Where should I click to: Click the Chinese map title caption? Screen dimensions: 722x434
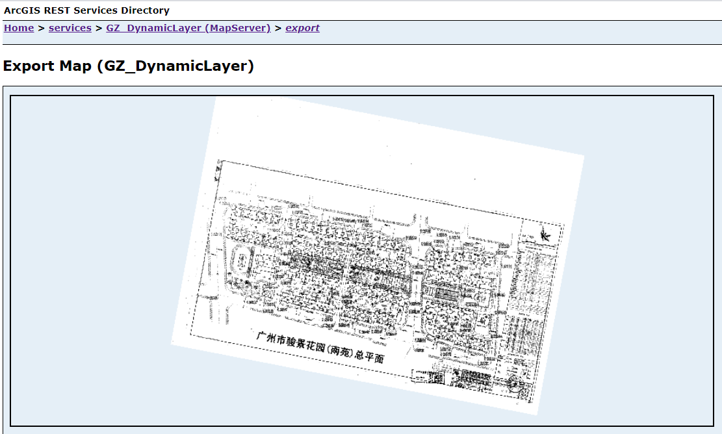pyautogui.click(x=320, y=346)
